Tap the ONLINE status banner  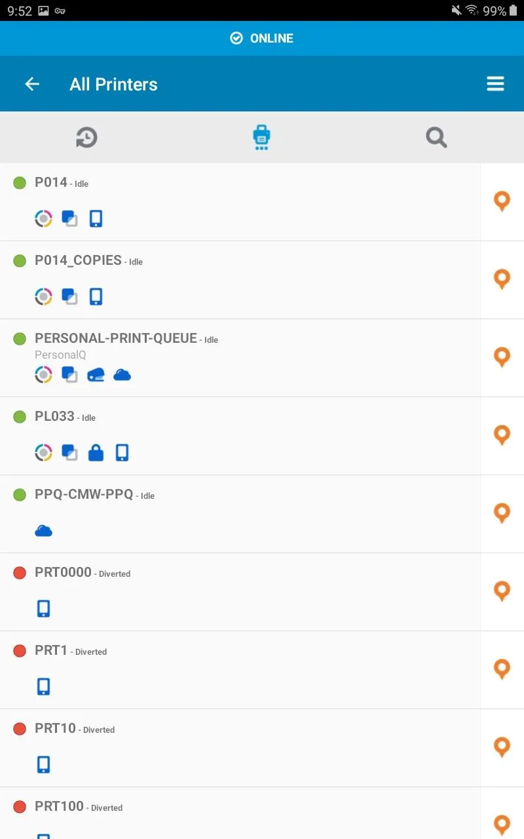click(x=262, y=38)
